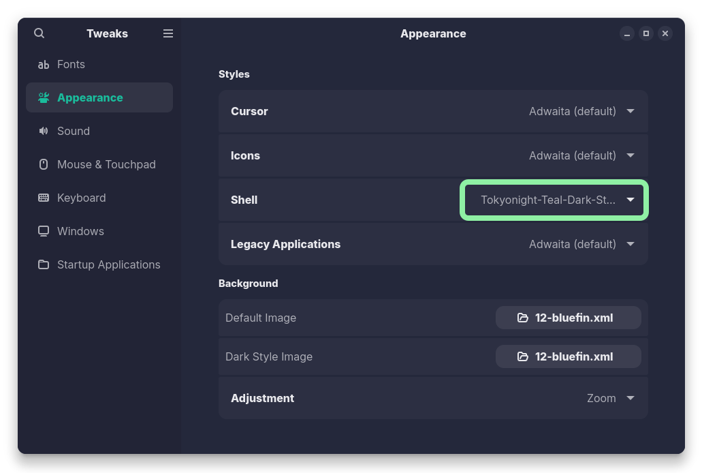Switch to the Fonts section
Image resolution: width=702 pixels, height=473 pixels.
click(x=71, y=64)
